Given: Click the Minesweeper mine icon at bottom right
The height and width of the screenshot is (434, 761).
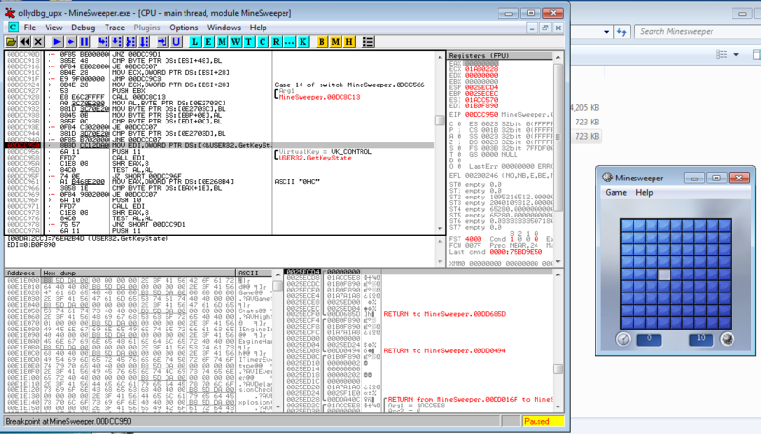Looking at the screenshot, I should click(x=727, y=339).
